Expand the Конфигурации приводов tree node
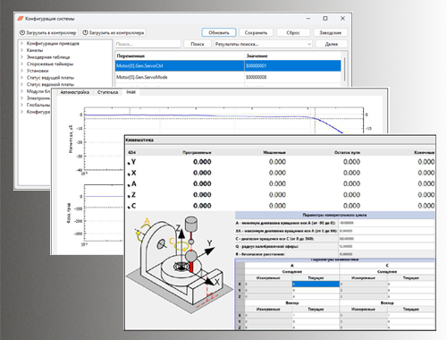 point(21,43)
